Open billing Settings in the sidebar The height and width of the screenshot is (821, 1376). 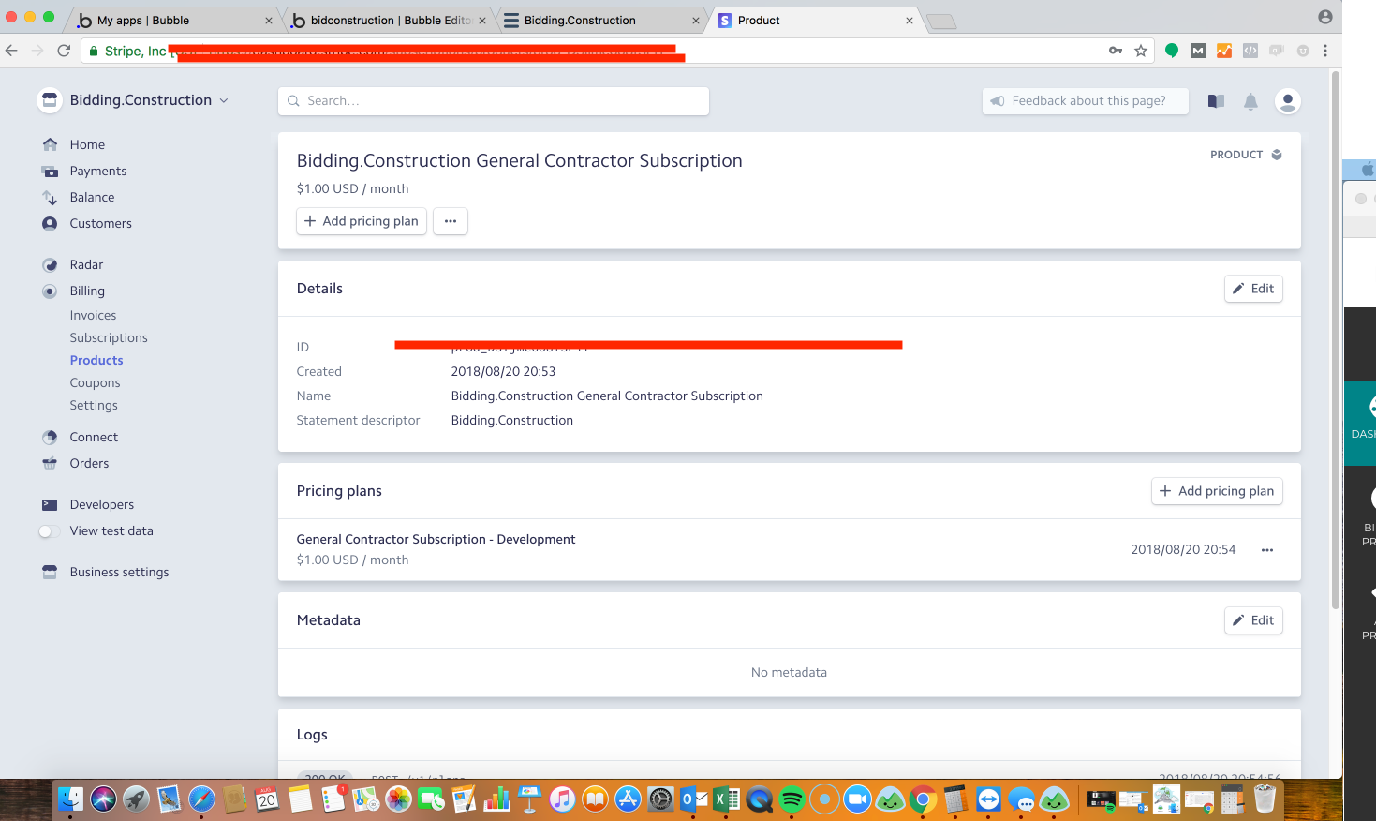click(94, 406)
